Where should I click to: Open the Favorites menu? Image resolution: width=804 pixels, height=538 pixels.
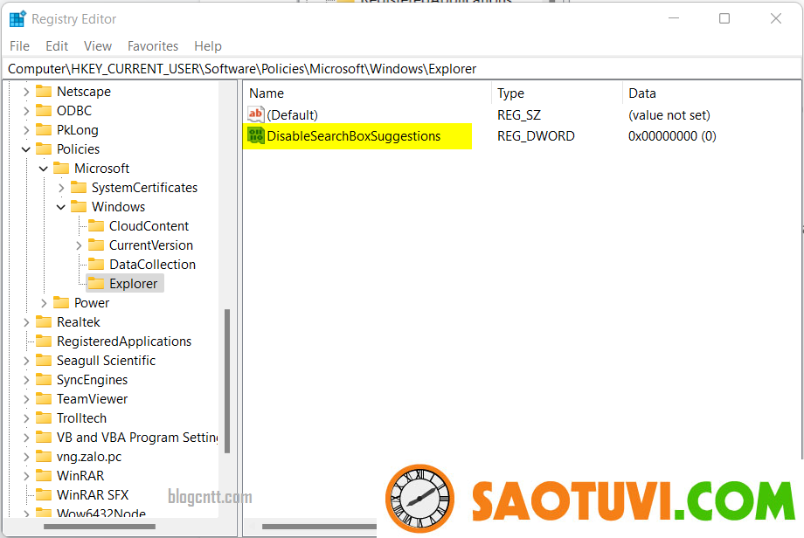coord(153,46)
